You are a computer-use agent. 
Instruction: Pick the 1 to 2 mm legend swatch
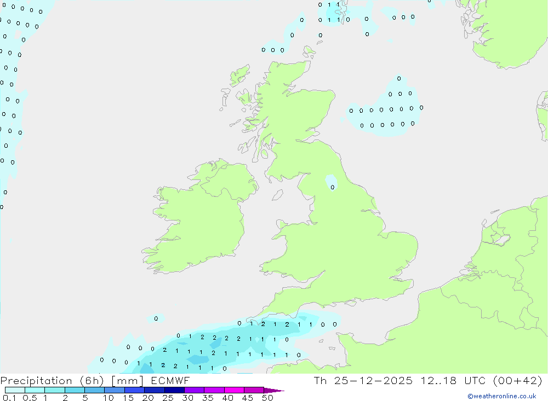pyautogui.click(x=55, y=390)
